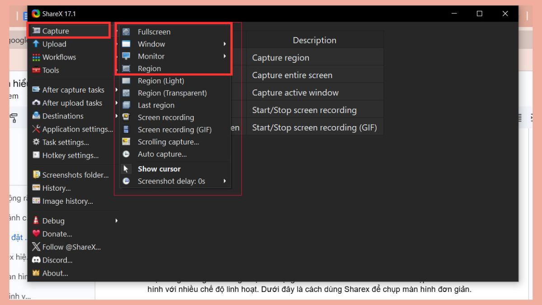This screenshot has width=542, height=305.
Task: Select Screen recording (GIF) option
Action: point(175,130)
